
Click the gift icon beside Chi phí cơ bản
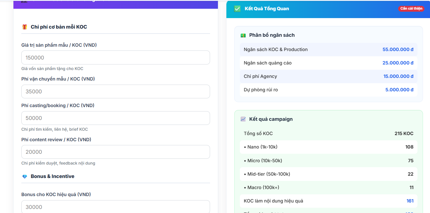point(25,27)
